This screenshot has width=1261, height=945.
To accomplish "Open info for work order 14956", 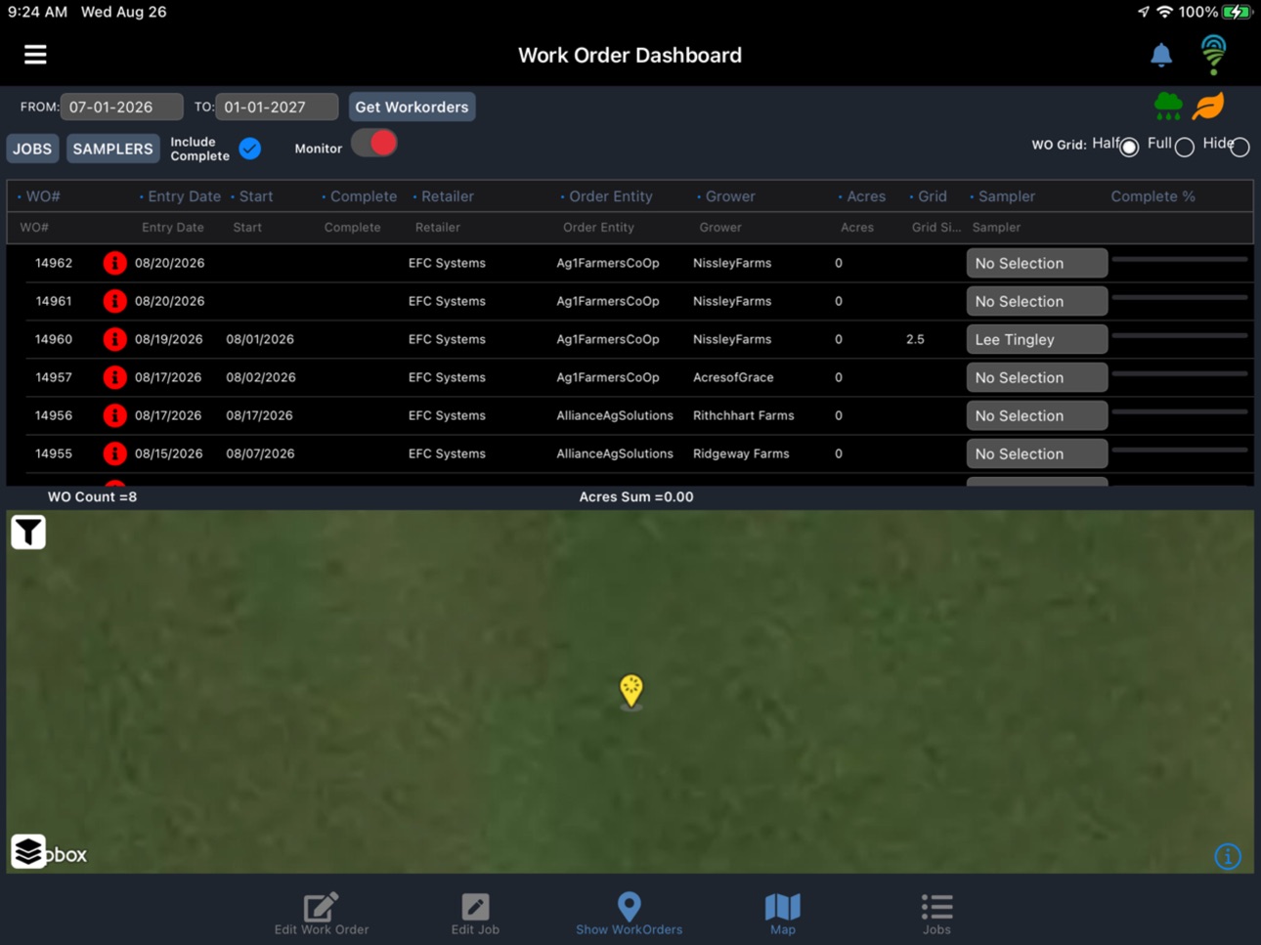I will [114, 415].
